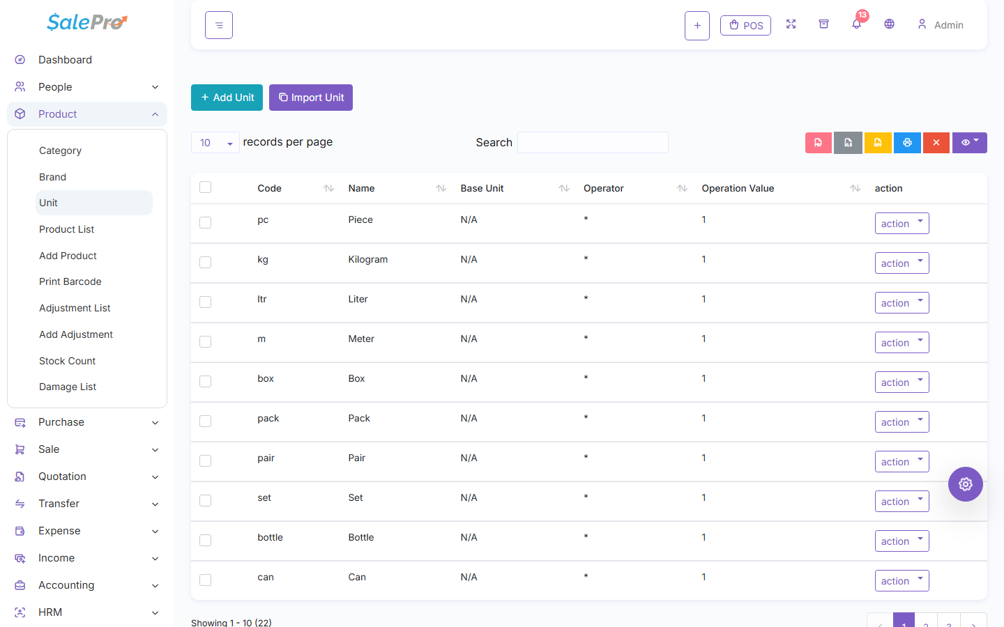Screen dimensions: 1004x627
Task: Click the Import Unit button
Action: point(311,98)
